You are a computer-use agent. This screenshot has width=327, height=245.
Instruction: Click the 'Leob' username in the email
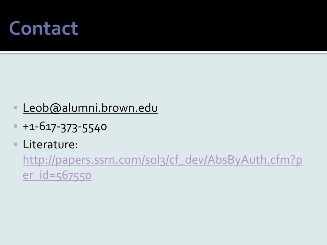point(36,108)
